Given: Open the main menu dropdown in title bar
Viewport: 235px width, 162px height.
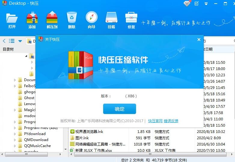Looking at the screenshot, I should click(206, 4).
